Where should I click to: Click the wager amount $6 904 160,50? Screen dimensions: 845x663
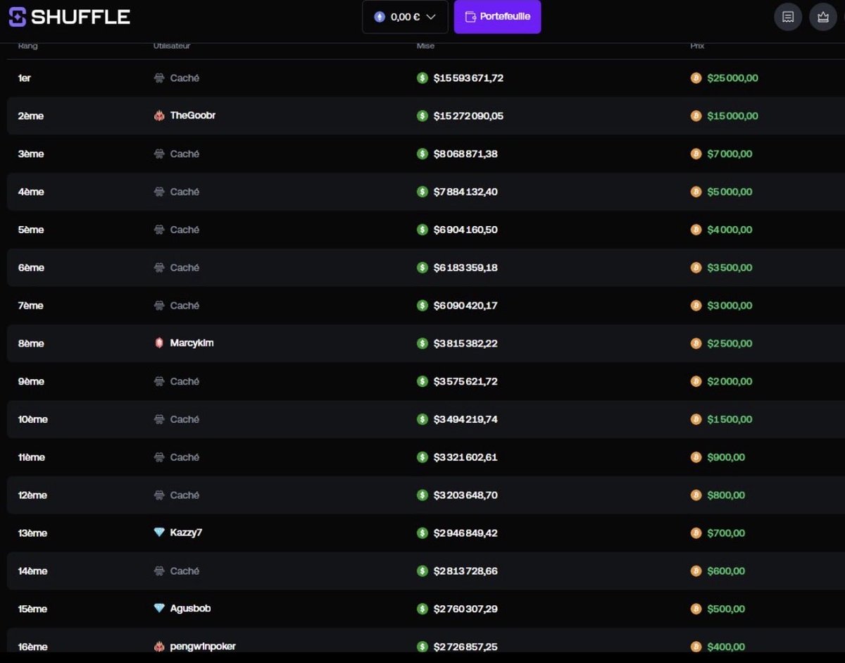coord(465,230)
